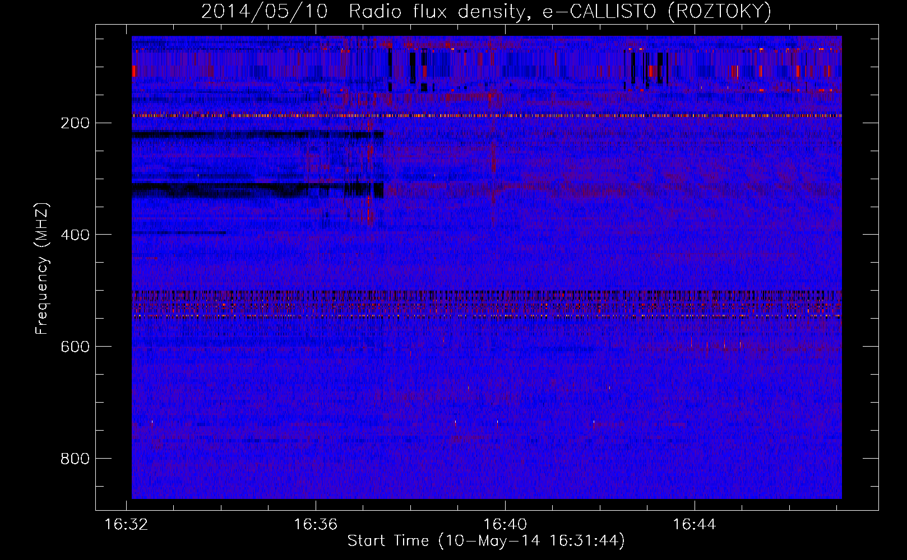Click the 400 frequency tick label
907x560 pixels.
75,235
